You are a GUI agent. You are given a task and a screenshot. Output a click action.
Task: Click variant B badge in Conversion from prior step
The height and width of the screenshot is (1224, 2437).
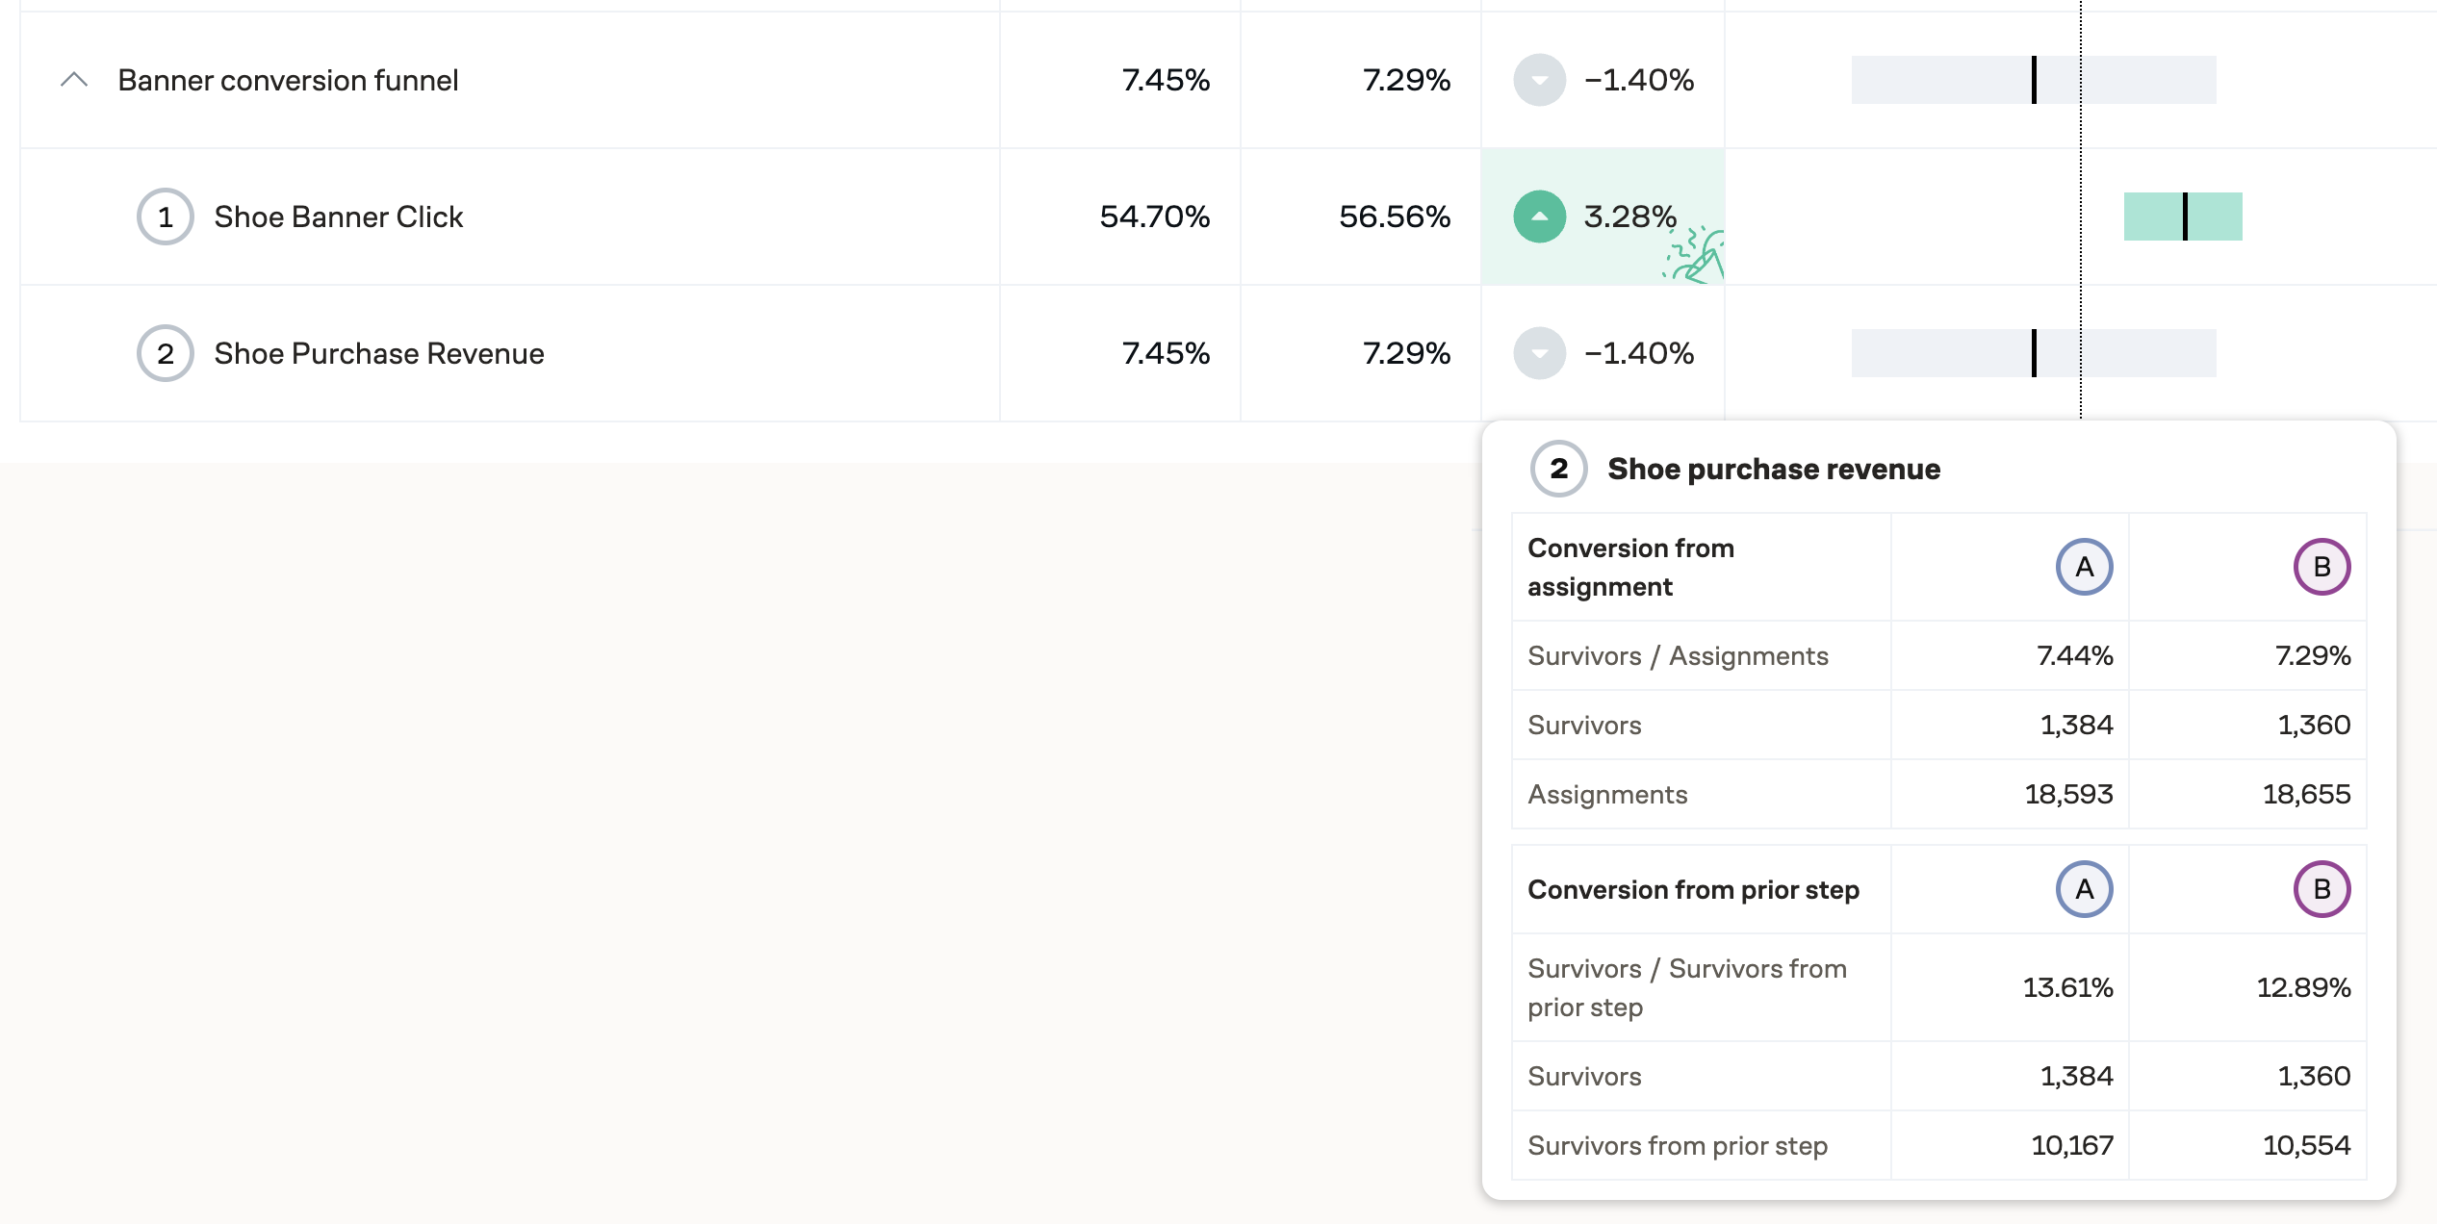2322,889
